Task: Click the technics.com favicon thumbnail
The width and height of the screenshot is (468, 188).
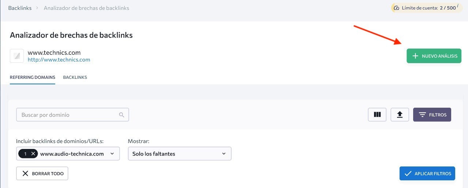Action: [17, 56]
